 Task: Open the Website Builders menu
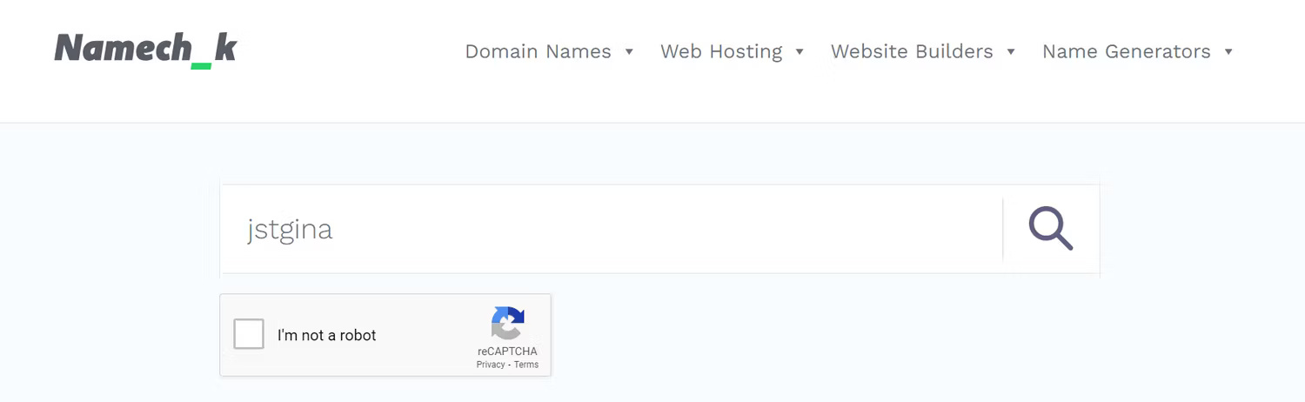pos(912,51)
